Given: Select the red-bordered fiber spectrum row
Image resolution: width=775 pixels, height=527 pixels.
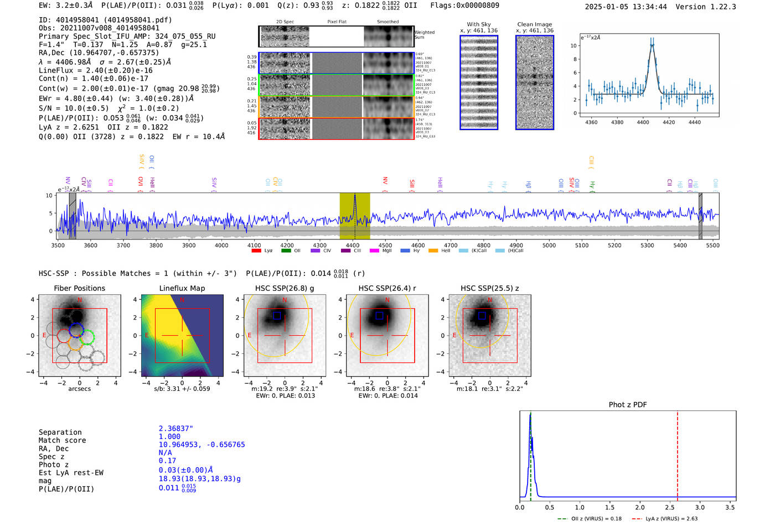Looking at the screenshot, I should click(336, 128).
